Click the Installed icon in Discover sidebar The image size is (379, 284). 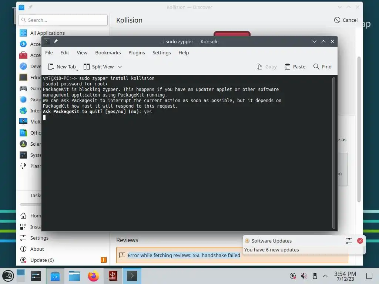23,227
